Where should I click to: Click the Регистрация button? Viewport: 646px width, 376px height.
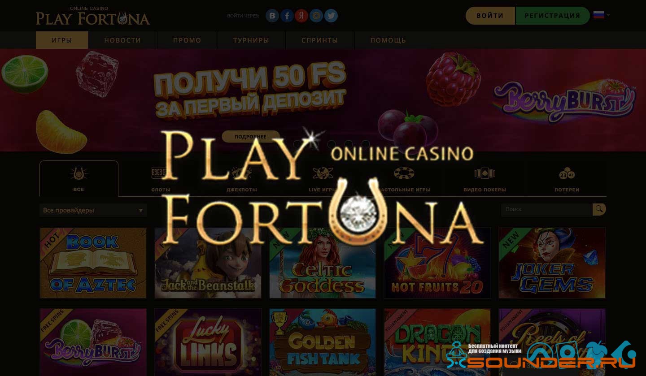(552, 16)
